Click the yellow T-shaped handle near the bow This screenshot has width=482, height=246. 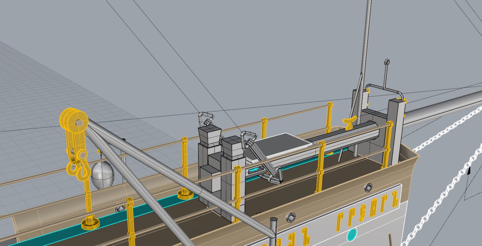point(349,123)
